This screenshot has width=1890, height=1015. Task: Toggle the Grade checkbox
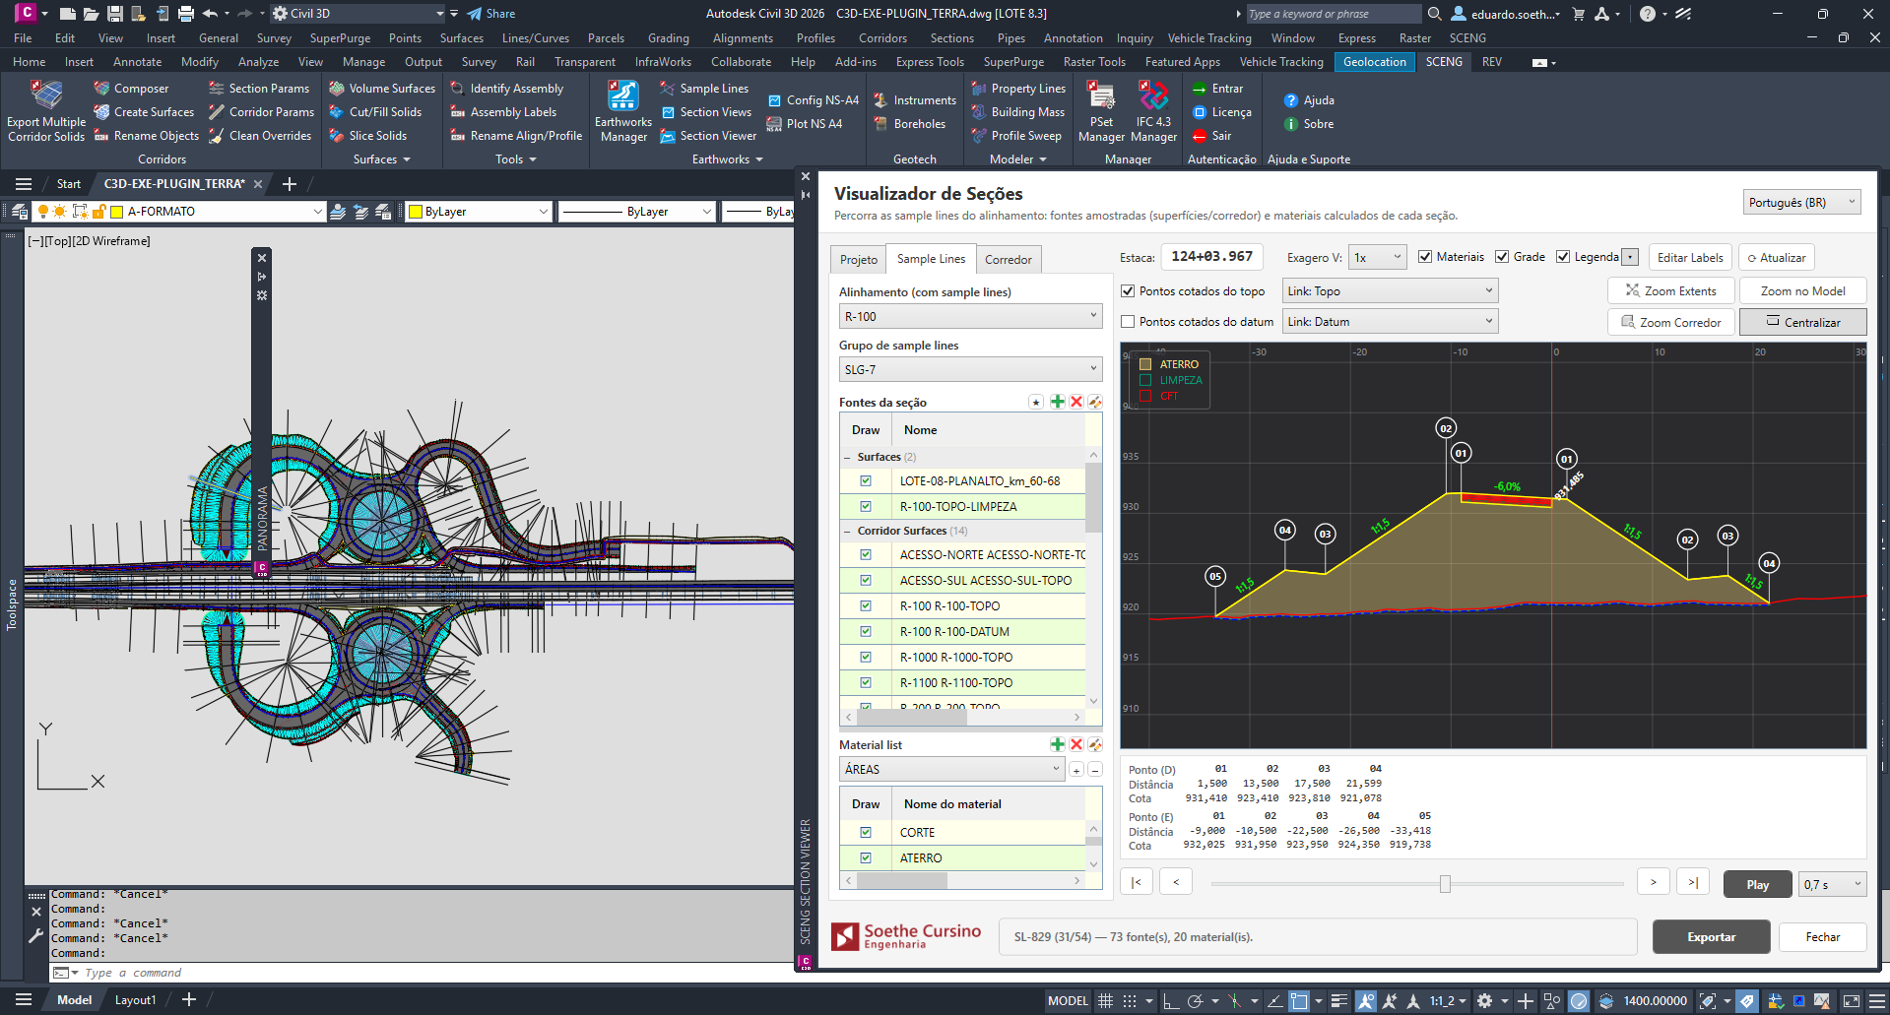[1502, 257]
